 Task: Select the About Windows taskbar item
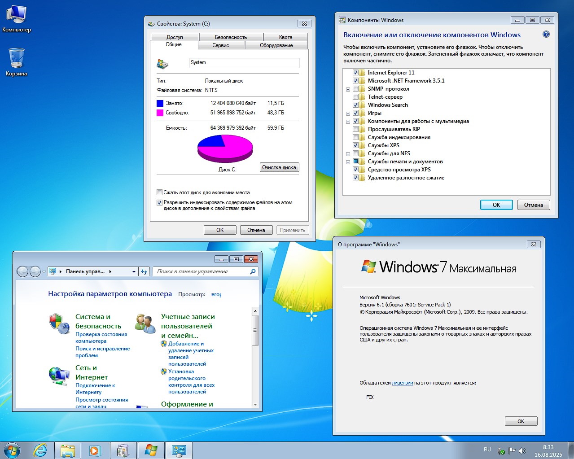[151, 450]
